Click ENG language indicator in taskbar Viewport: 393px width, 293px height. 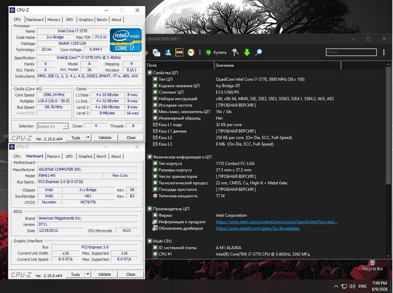tap(362, 286)
